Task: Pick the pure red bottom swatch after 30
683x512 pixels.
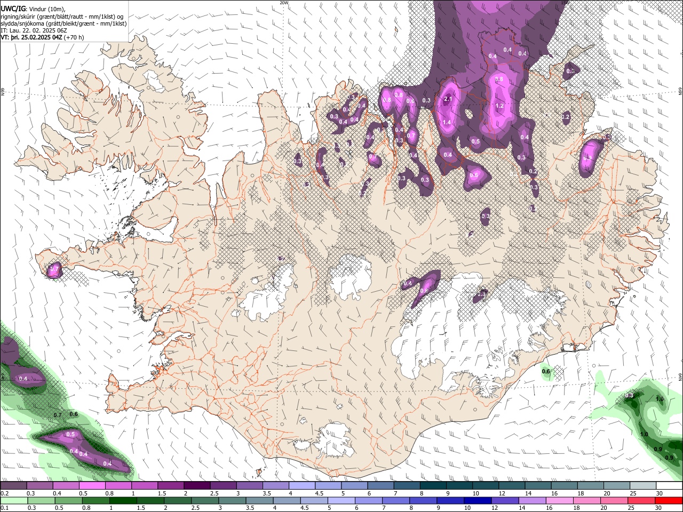Action: [x=668, y=500]
